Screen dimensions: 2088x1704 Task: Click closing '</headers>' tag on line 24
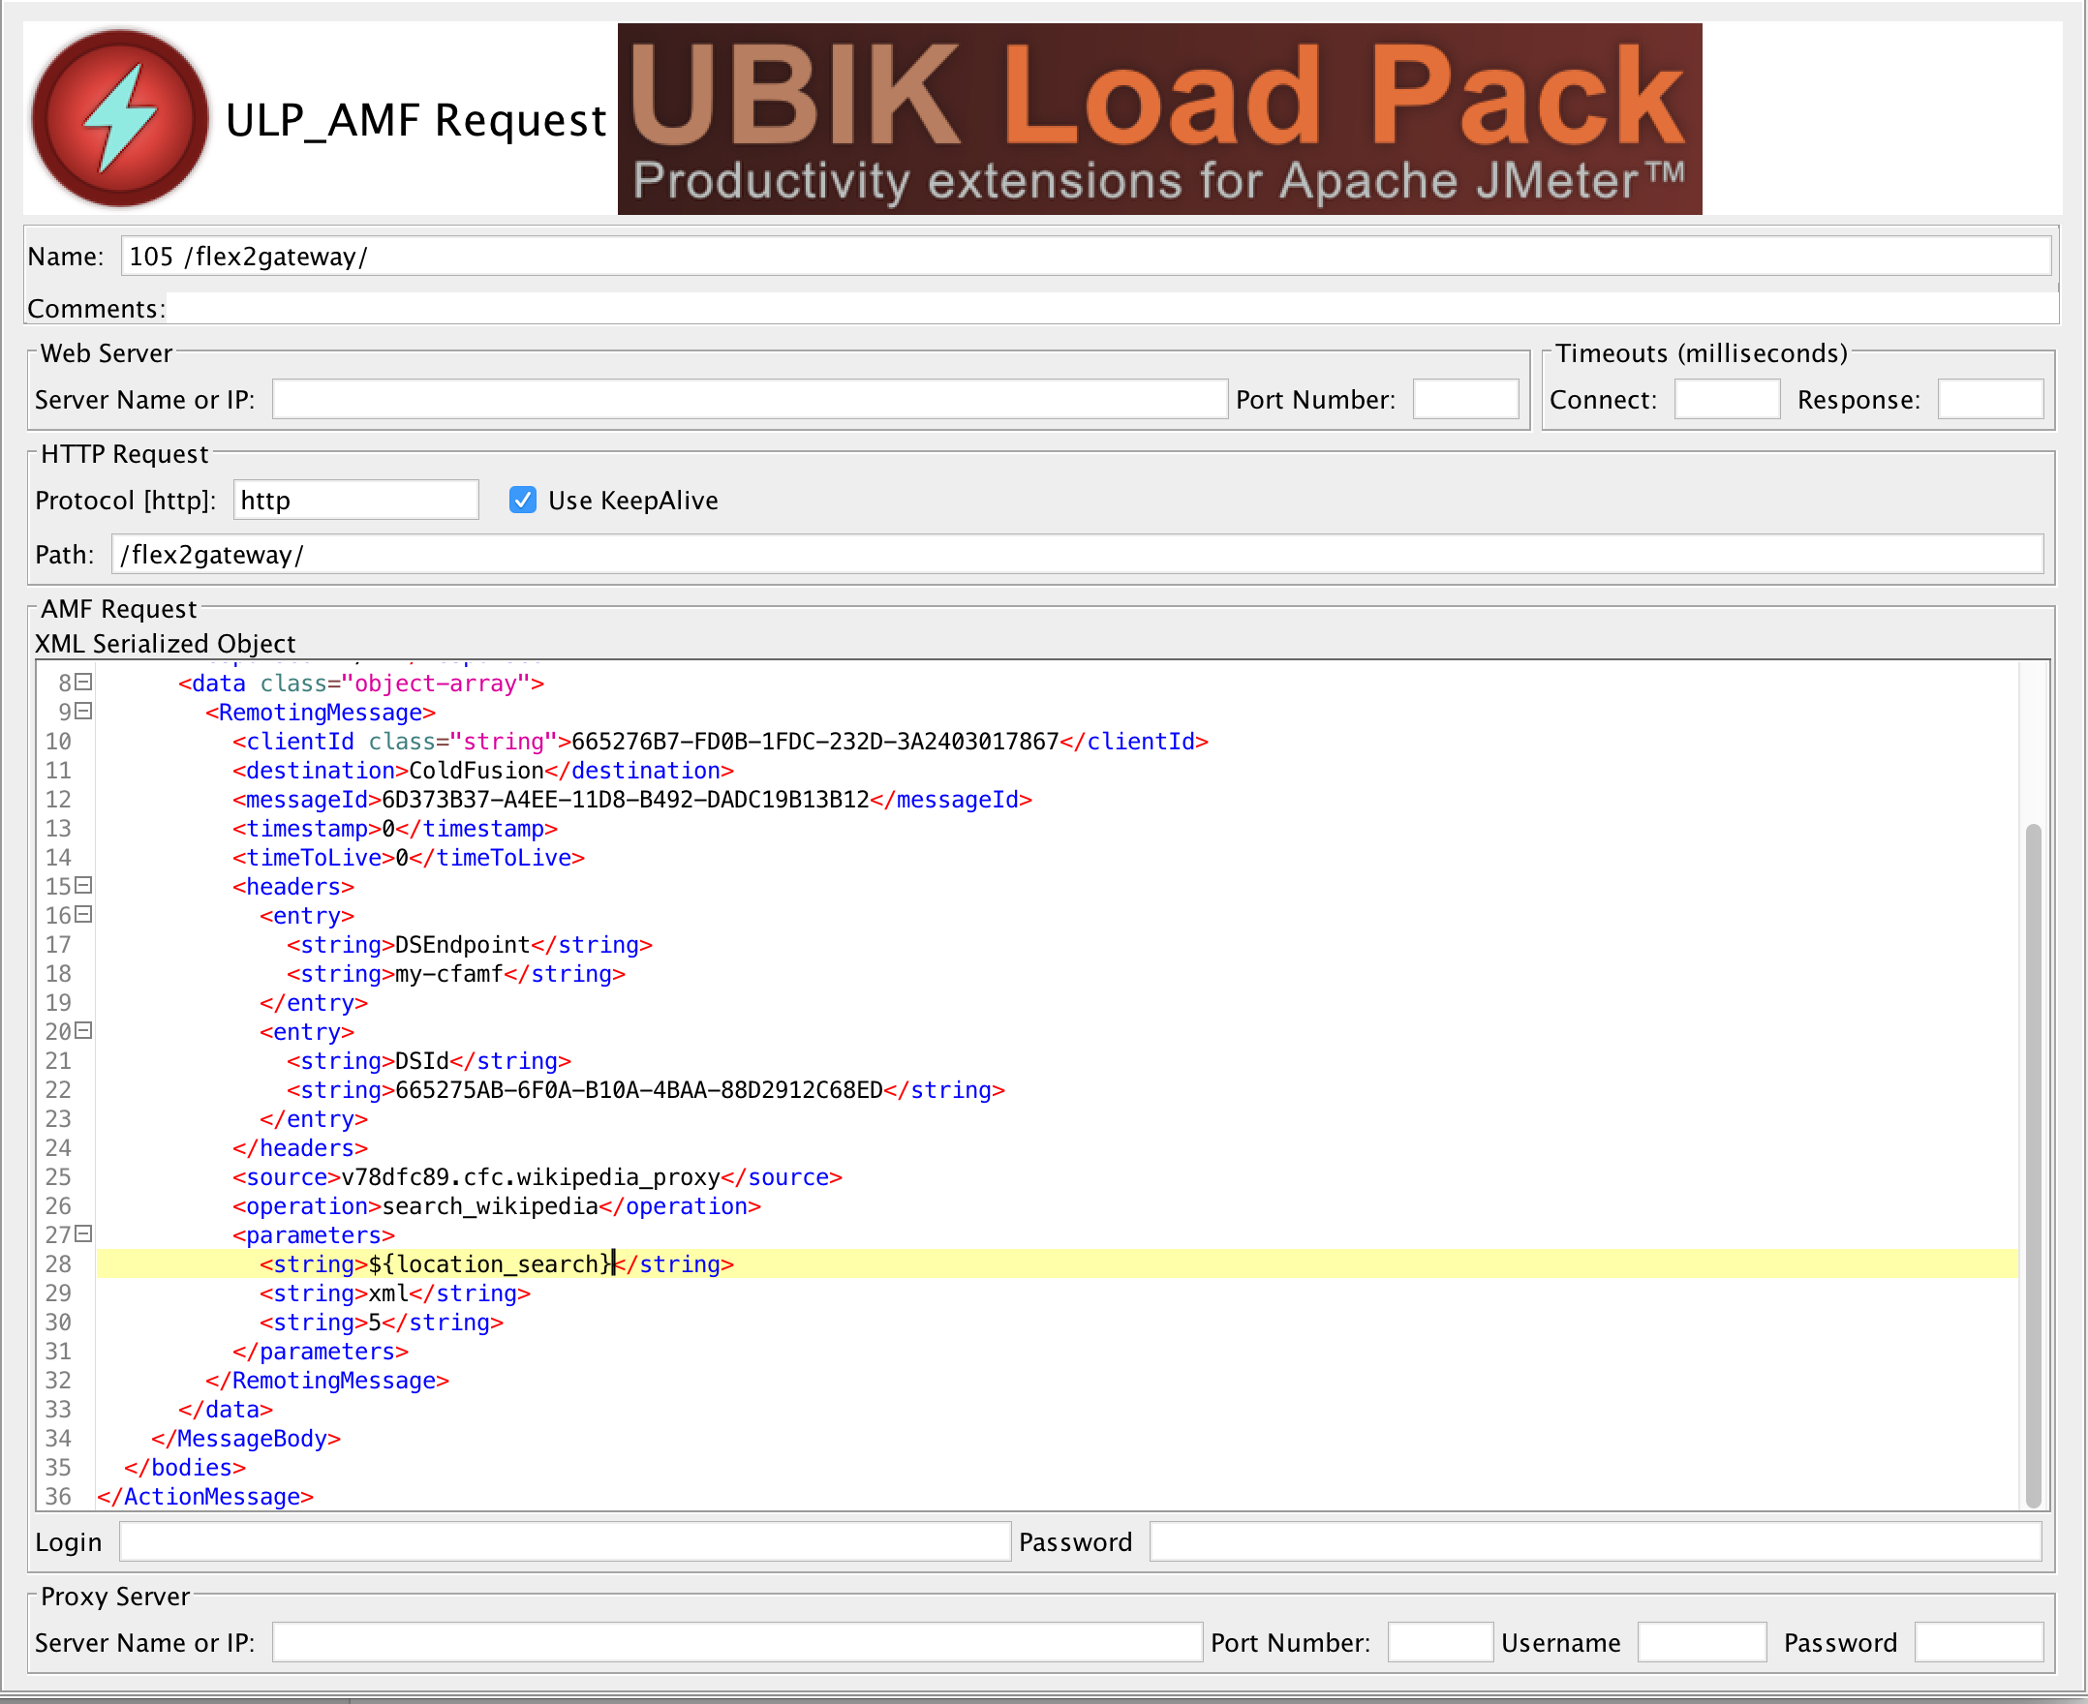click(299, 1148)
